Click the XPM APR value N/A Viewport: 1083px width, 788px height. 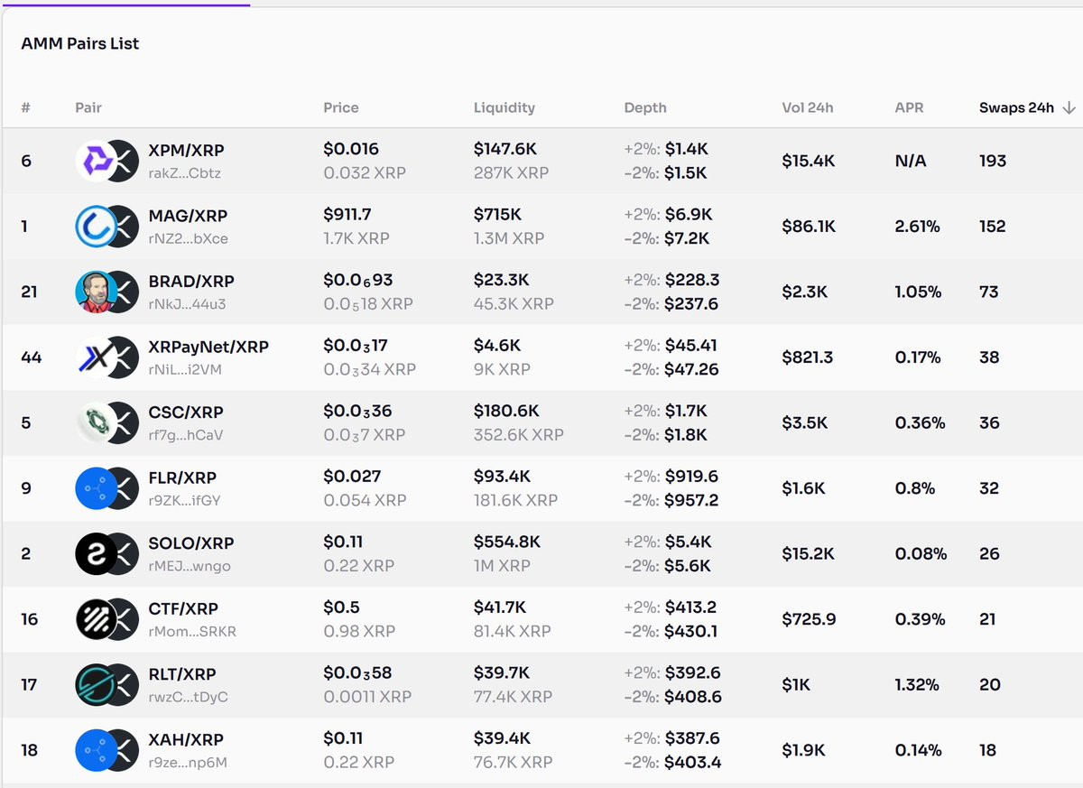pyautogui.click(x=911, y=161)
